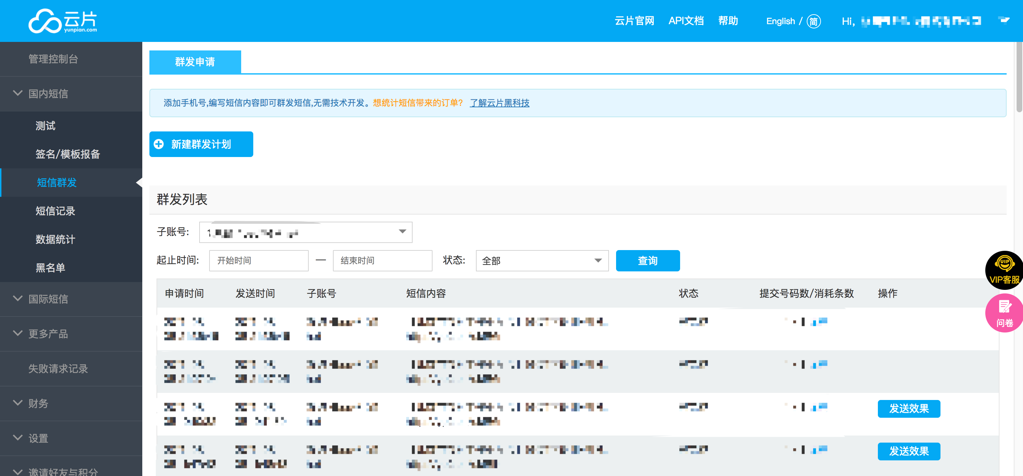Image resolution: width=1023 pixels, height=476 pixels.
Task: Click the plus icon in 新建群发计划
Action: pyautogui.click(x=159, y=144)
